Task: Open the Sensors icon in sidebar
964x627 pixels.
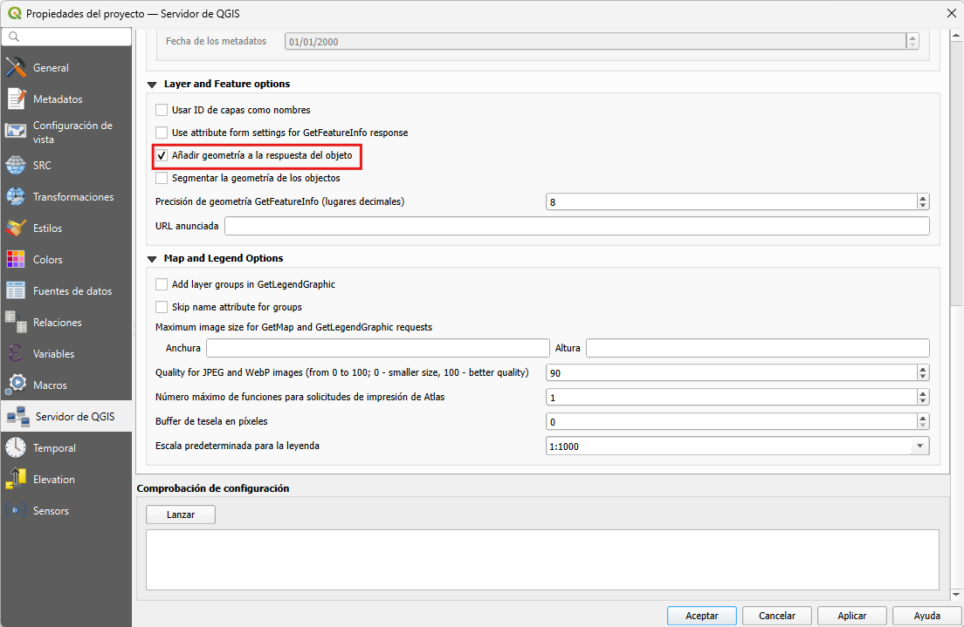Action: click(x=16, y=511)
